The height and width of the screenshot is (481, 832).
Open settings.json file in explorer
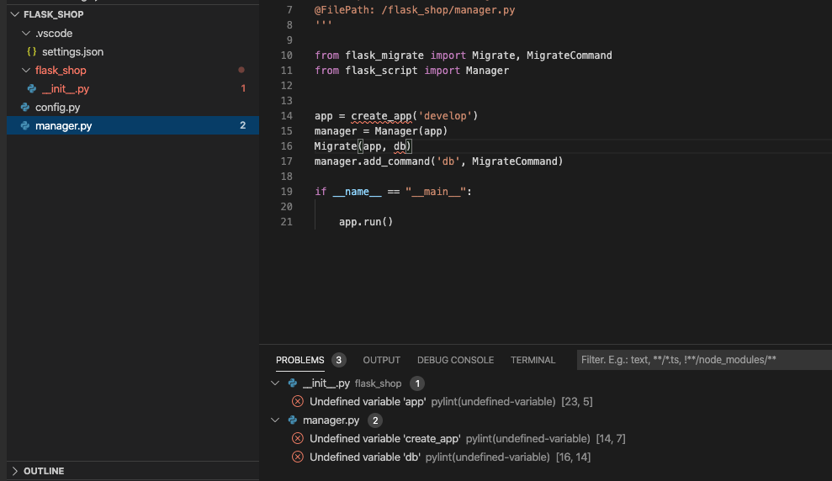click(x=72, y=51)
